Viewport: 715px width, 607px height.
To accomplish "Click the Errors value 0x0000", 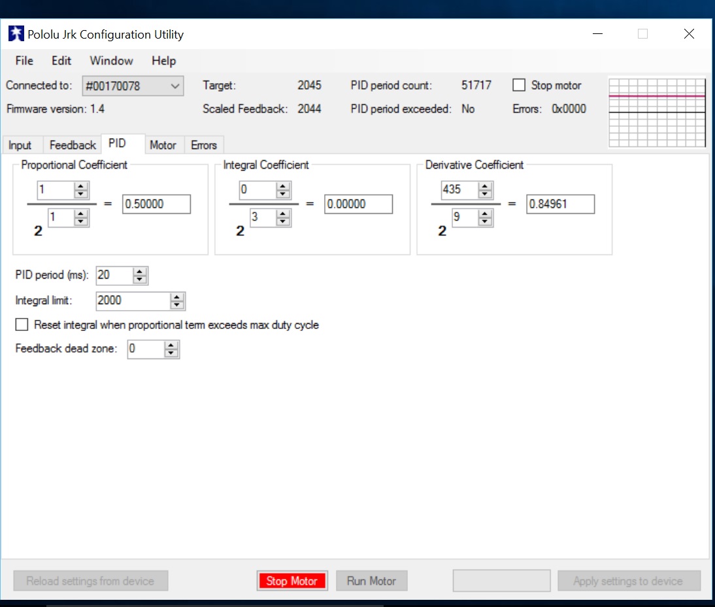I will click(569, 109).
